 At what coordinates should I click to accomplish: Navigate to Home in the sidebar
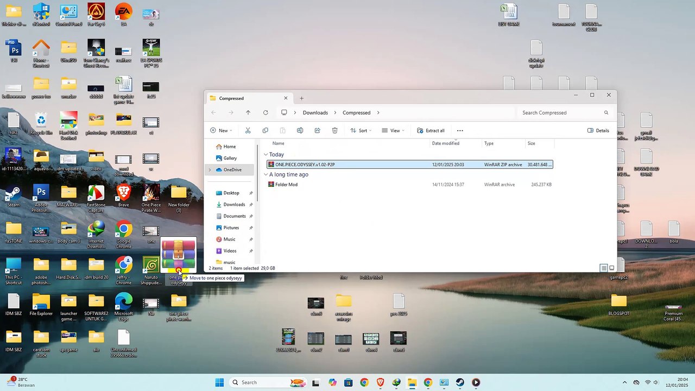(230, 147)
